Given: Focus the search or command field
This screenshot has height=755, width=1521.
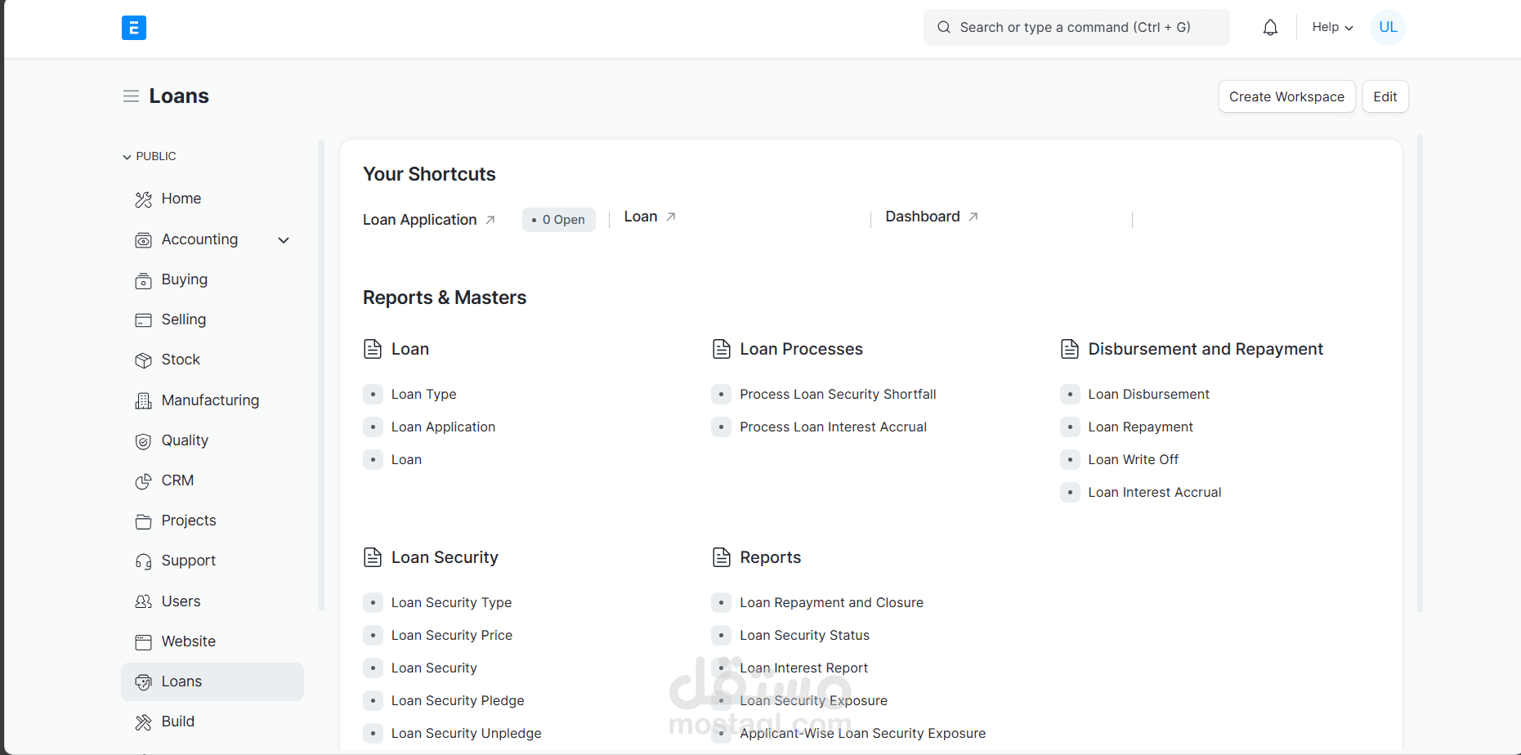Looking at the screenshot, I should (x=1076, y=27).
